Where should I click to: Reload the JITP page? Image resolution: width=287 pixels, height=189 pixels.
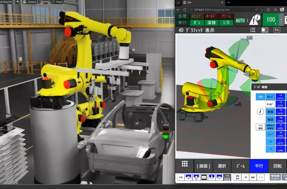185,10
